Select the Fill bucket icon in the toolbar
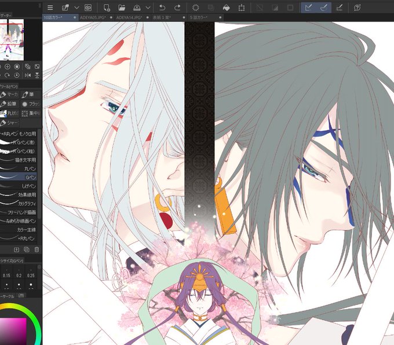This screenshot has height=345, width=394. (x=226, y=8)
